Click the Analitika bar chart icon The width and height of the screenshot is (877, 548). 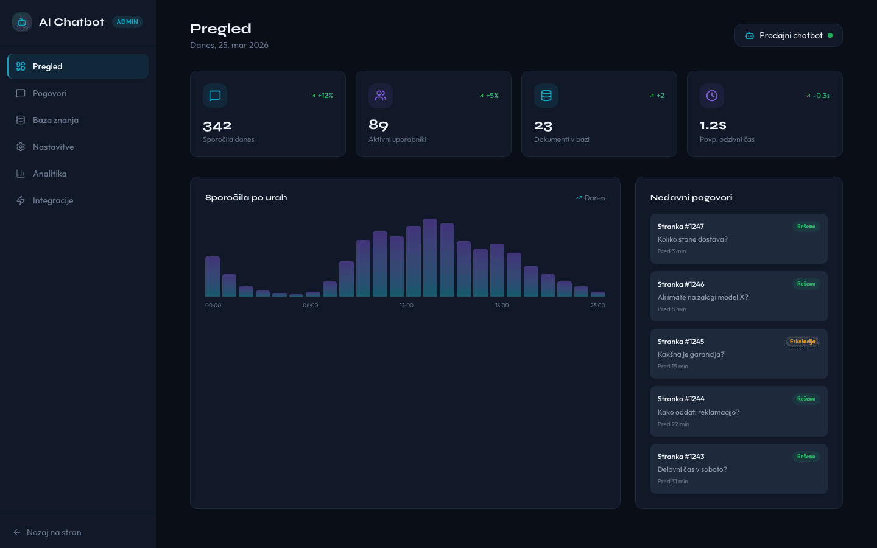click(21, 174)
